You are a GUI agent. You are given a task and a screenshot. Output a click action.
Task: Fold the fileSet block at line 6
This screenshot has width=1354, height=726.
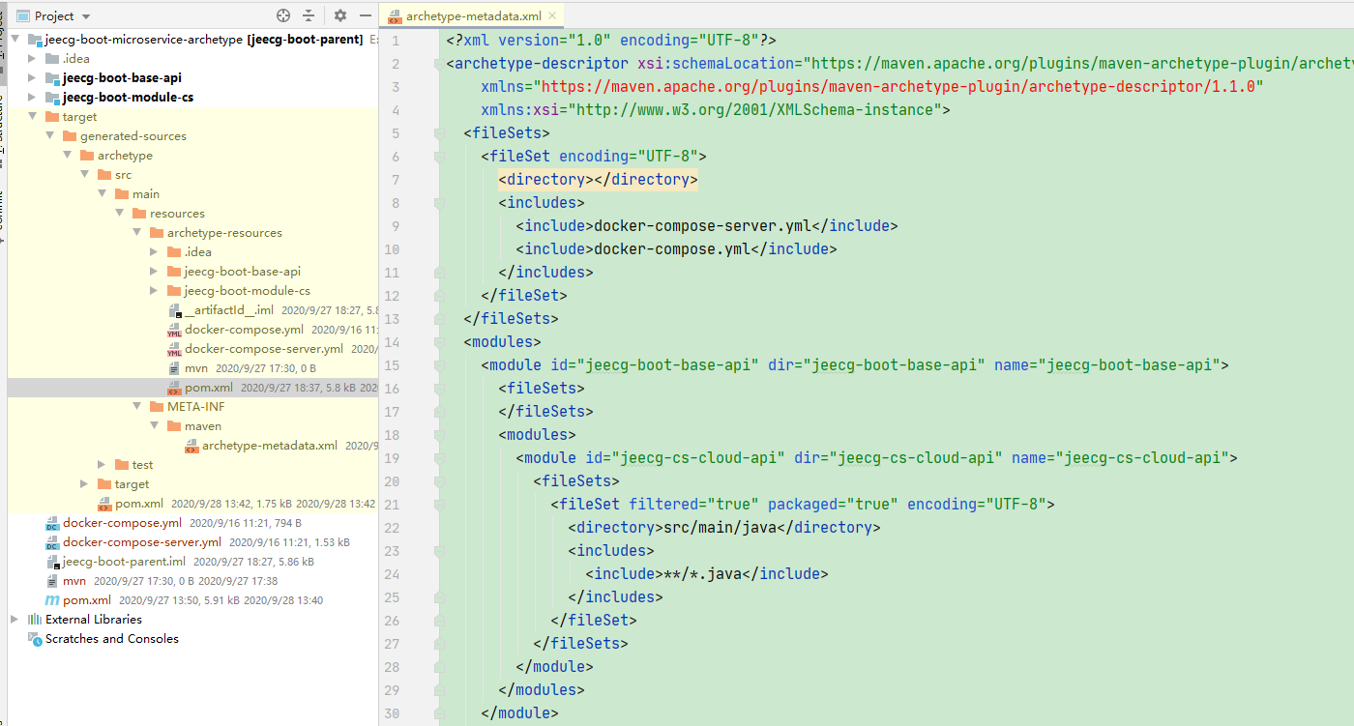[x=439, y=157]
